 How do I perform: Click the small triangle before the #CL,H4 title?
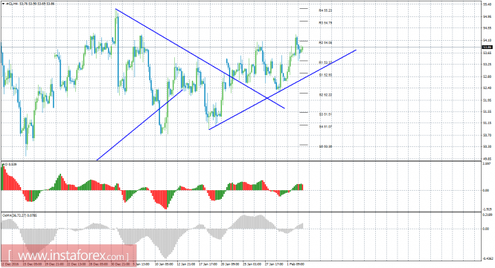click(3, 4)
